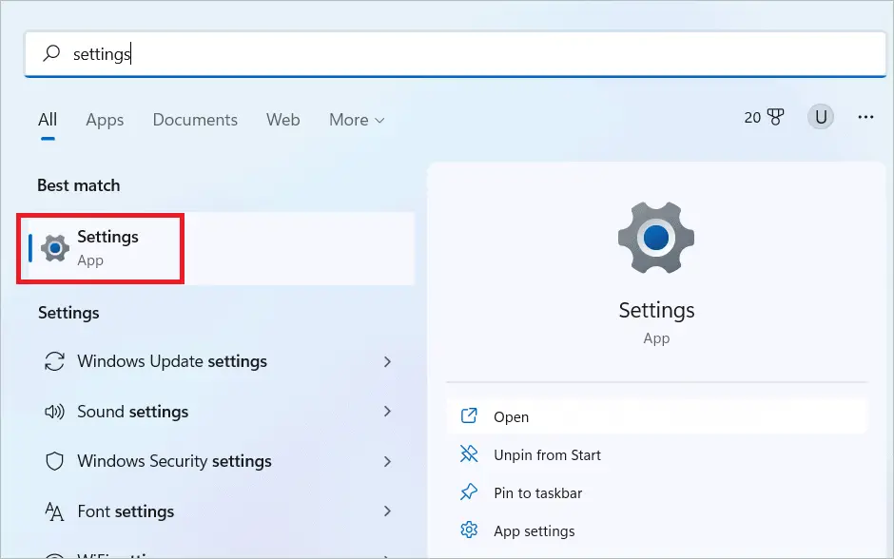Viewport: 894px width, 559px height.
Task: Click Open in the preview pane
Action: click(657, 416)
